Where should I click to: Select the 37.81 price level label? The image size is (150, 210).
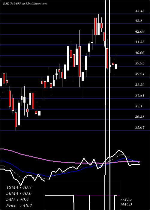pyautogui.click(x=140, y=95)
